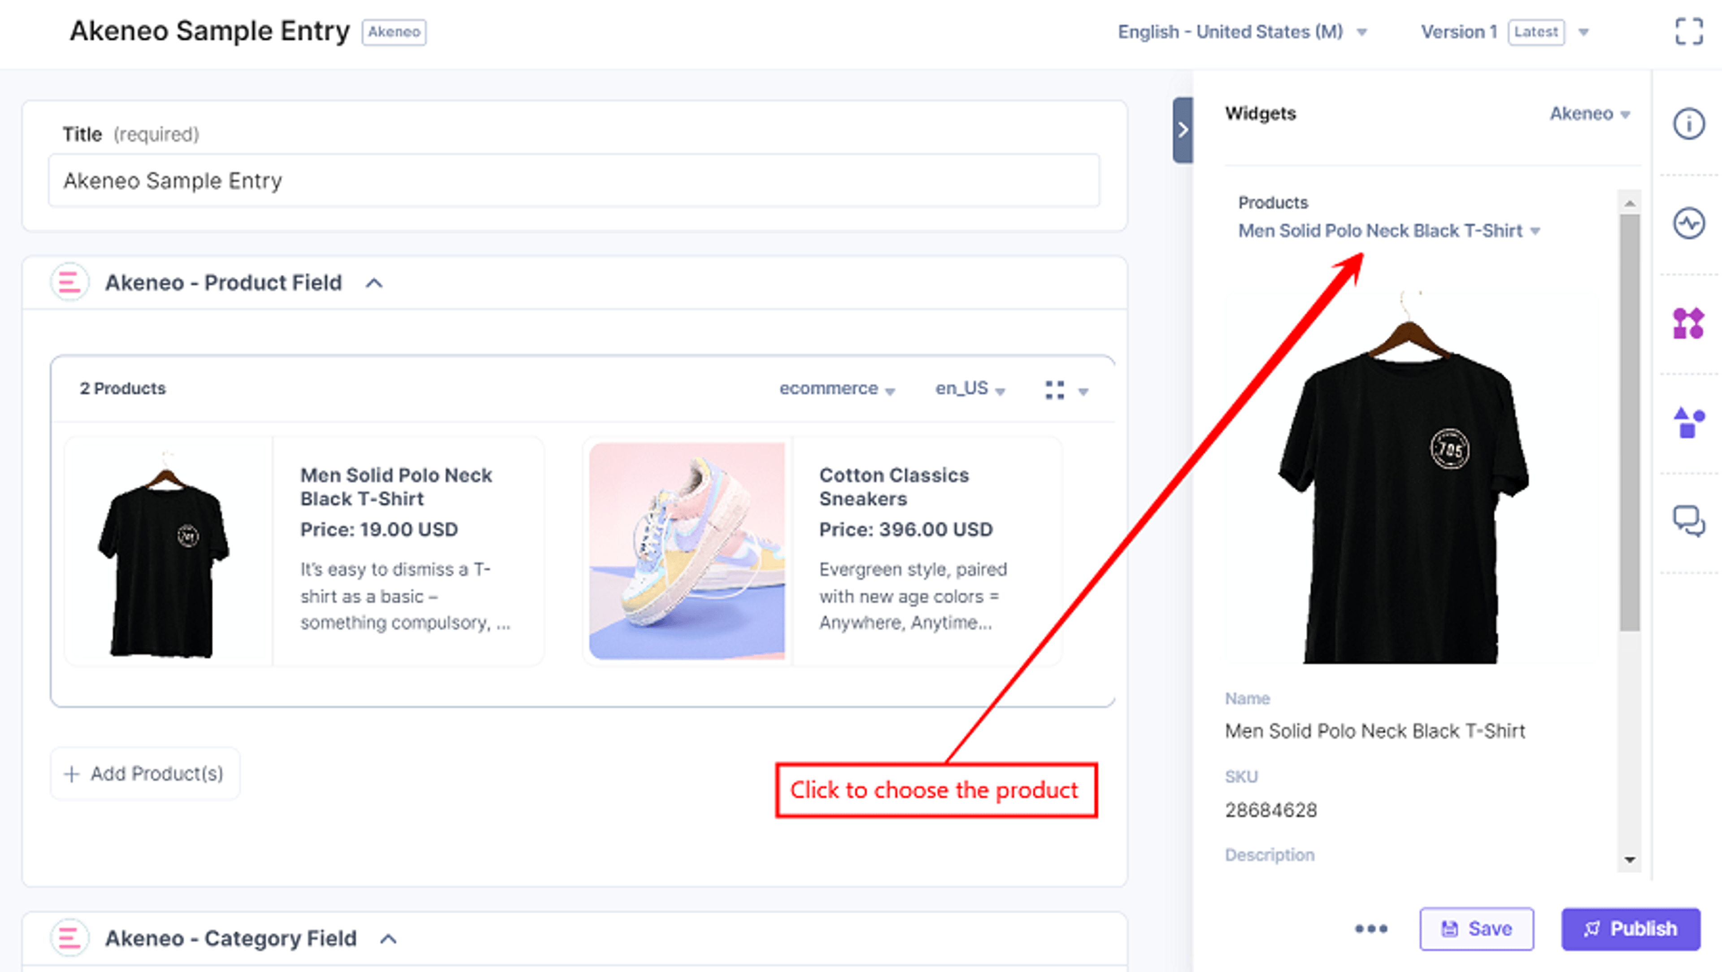Switch the product grid view icon
This screenshot has height=972, width=1722.
pyautogui.click(x=1055, y=390)
